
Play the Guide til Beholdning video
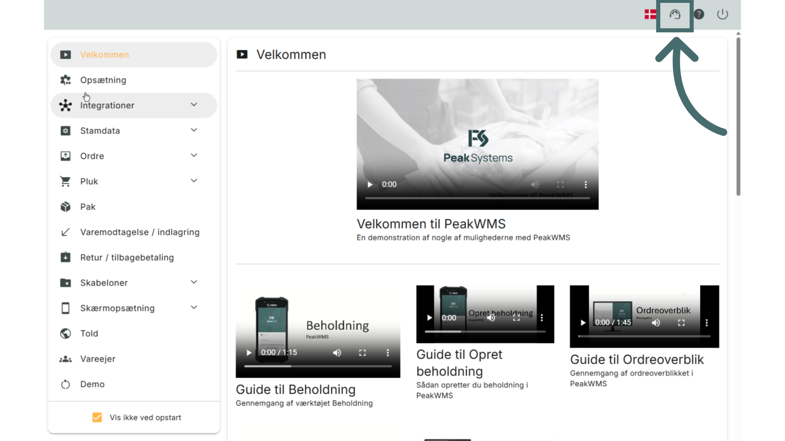[x=249, y=353]
